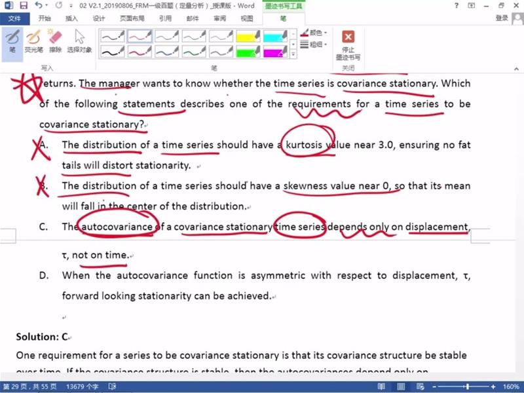Screen dimensions: 524x393
Task: Pick the thick green pen in bottom row
Action: pos(194,52)
